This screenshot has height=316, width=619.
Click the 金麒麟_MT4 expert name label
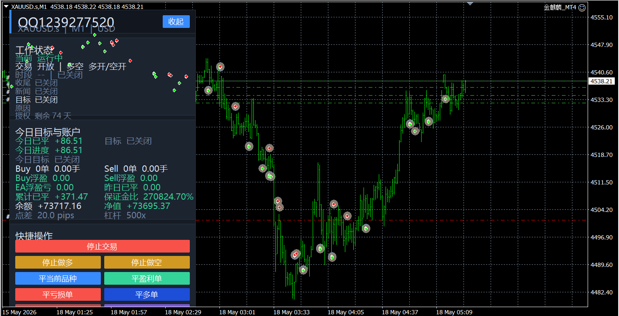coord(560,7)
